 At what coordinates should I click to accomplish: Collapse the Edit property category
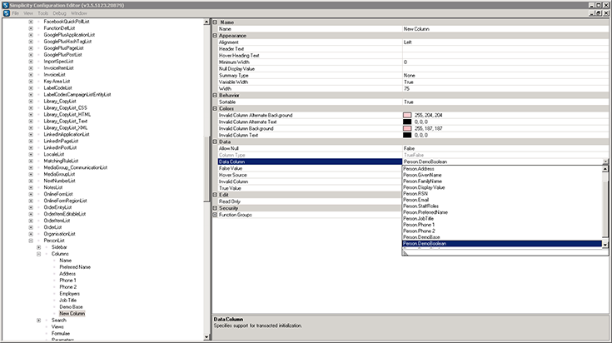tap(215, 195)
